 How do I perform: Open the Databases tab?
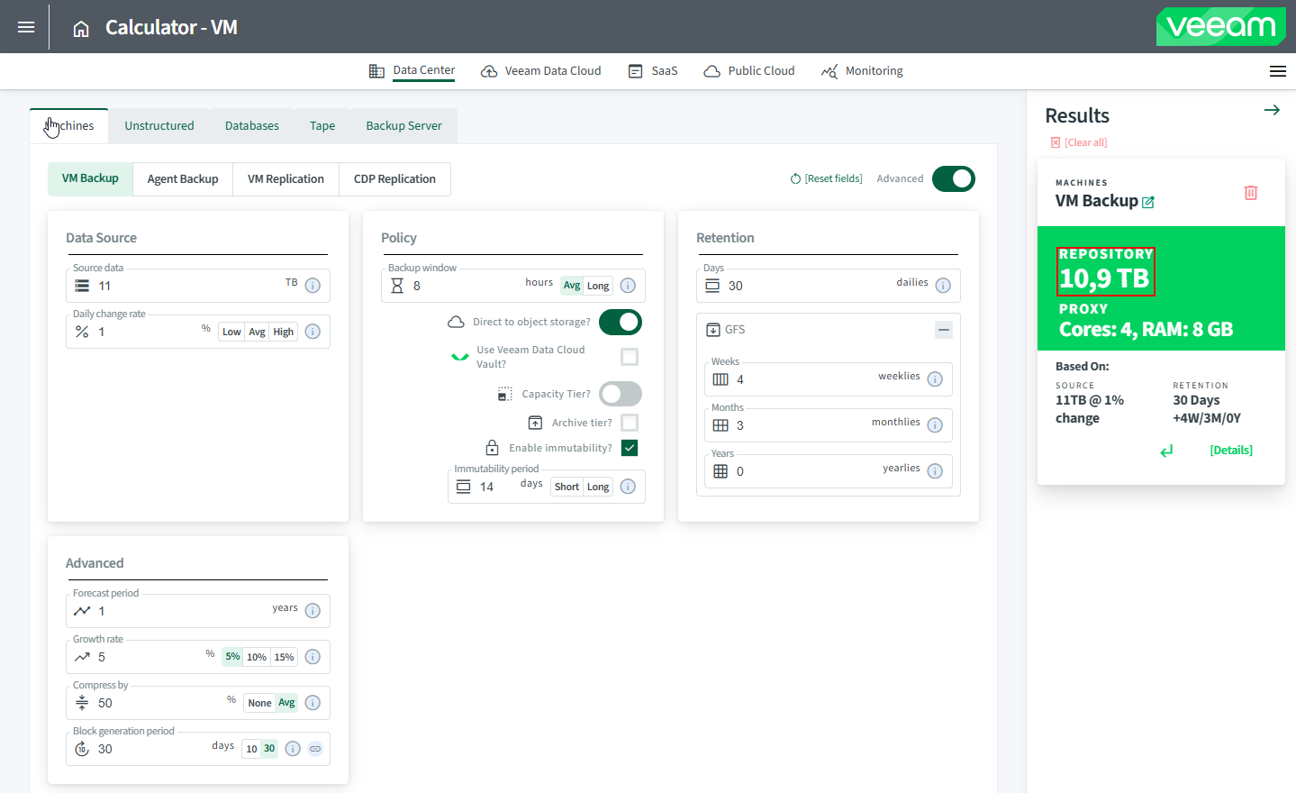coord(252,126)
